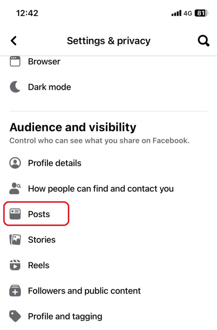Go to Stories settings
The height and width of the screenshot is (330, 217).
tap(42, 240)
